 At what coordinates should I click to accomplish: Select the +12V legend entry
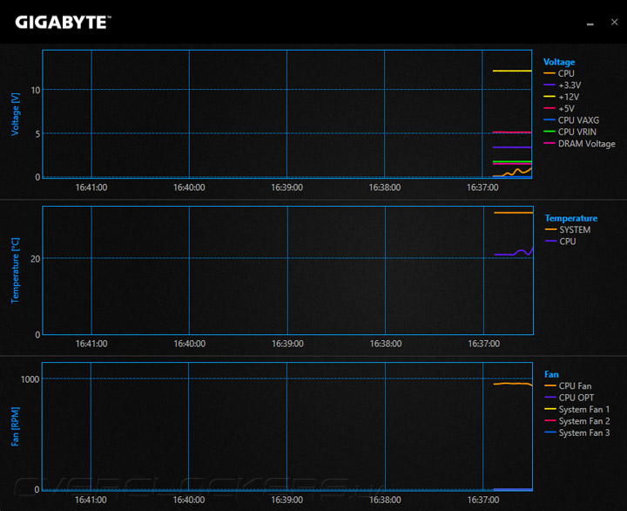[x=562, y=97]
